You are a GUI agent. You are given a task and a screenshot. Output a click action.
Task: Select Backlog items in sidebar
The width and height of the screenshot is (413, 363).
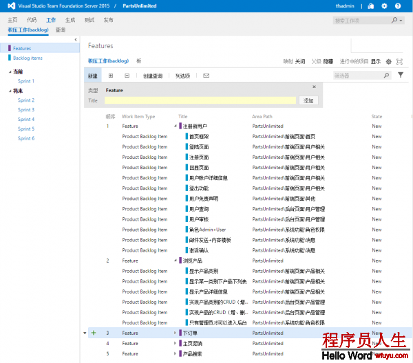pos(28,58)
